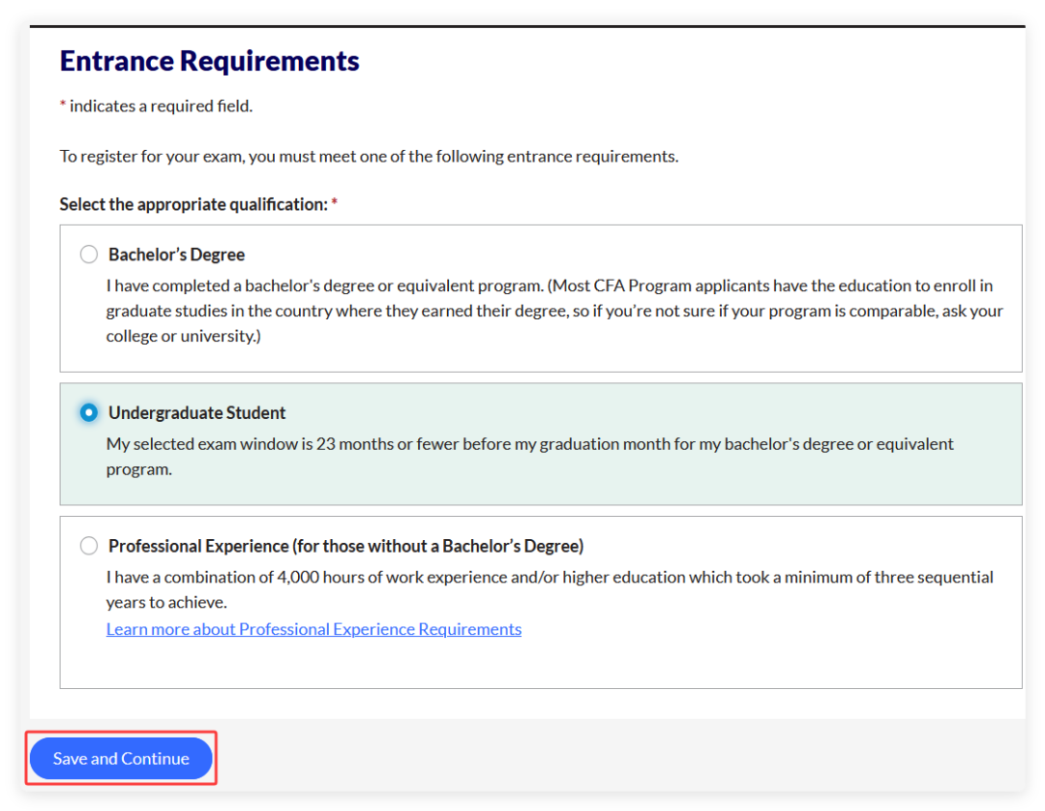Click the Undergraduate Student label text

(196, 412)
